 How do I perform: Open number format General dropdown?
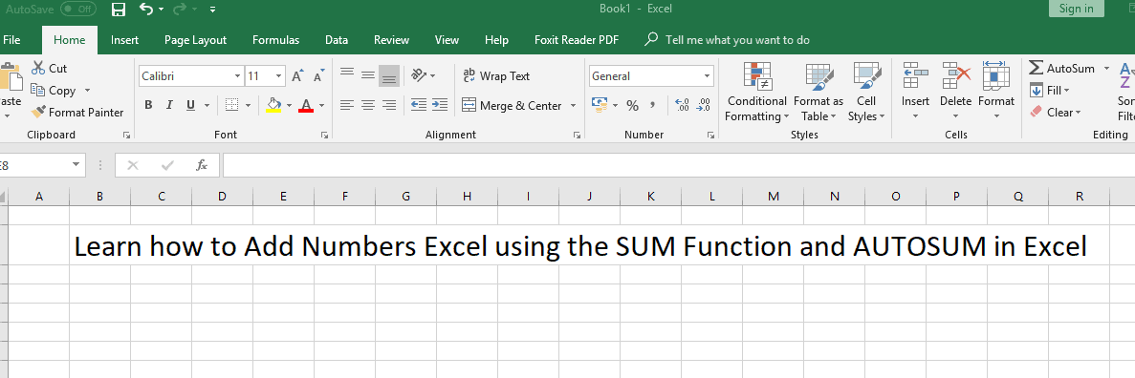click(x=708, y=76)
